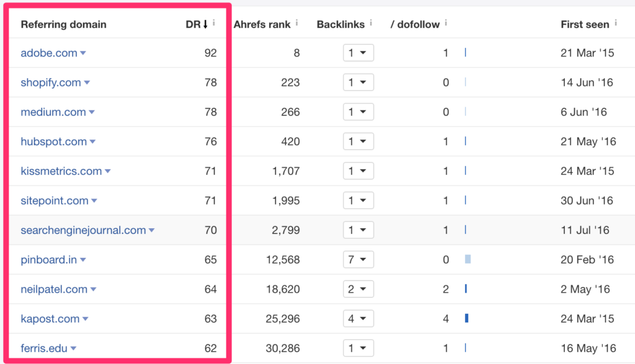The height and width of the screenshot is (364, 635).
Task: Expand the arrow beside pinboard.in
Action: click(83, 260)
